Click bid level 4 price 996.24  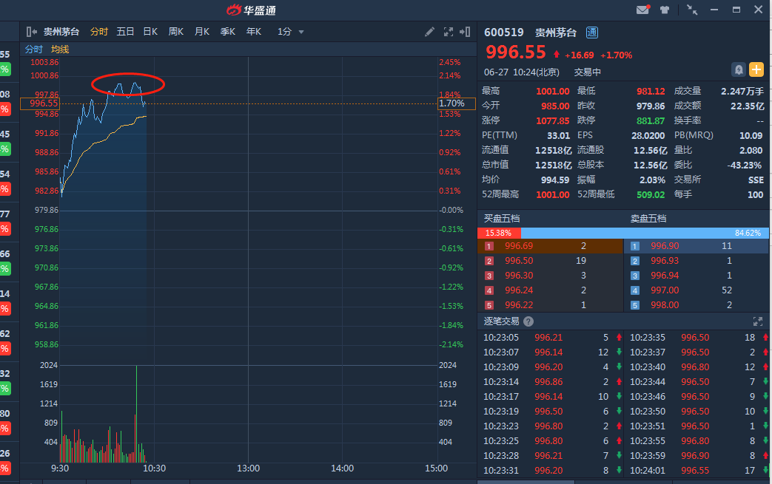click(x=519, y=290)
